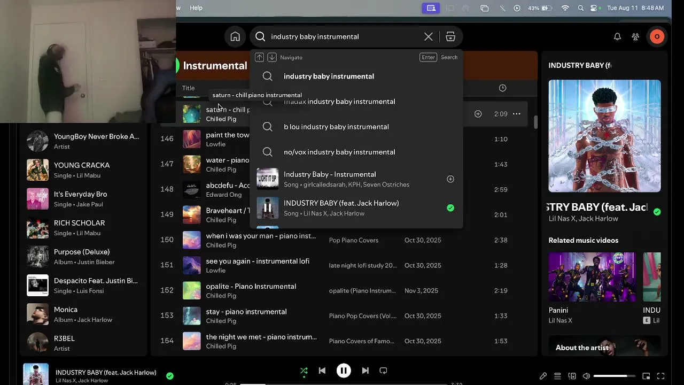This screenshot has height=385, width=684.
Task: Open Spotlight search in macOS menu bar
Action: coord(580,8)
